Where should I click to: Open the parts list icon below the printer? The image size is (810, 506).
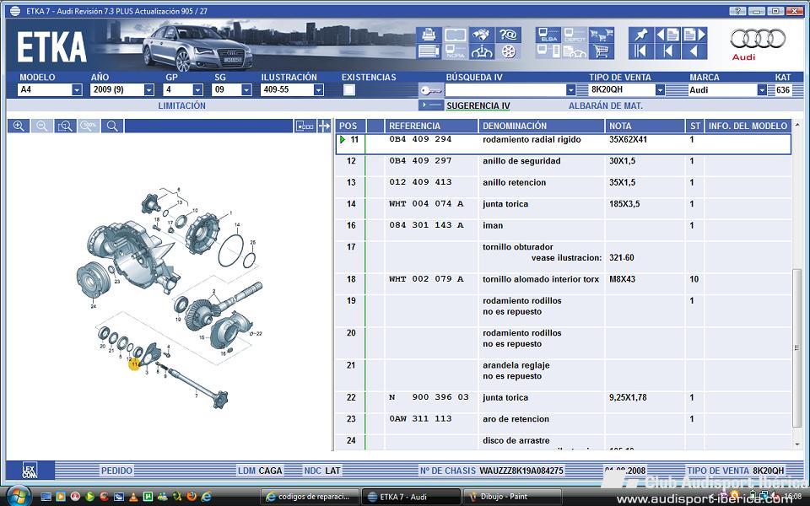(429, 51)
